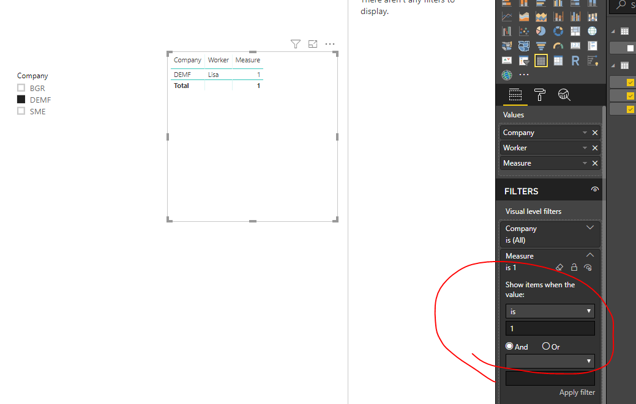The height and width of the screenshot is (404, 636).
Task: Uncheck the DEMF slicer checkbox
Action: pyautogui.click(x=21, y=100)
